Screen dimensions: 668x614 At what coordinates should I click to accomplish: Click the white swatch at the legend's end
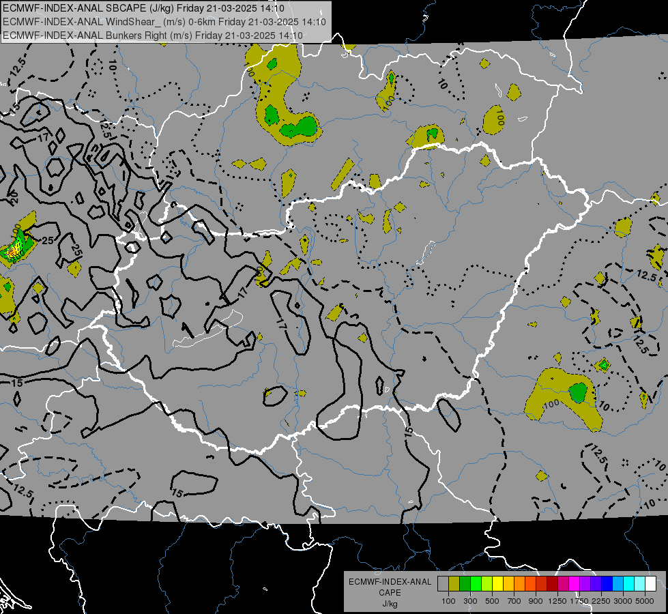click(651, 583)
